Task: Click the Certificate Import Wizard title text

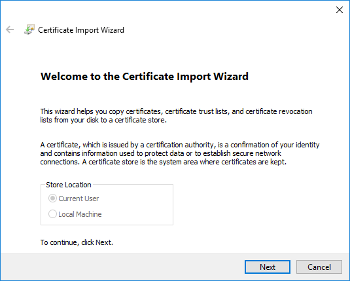Action: [81, 30]
